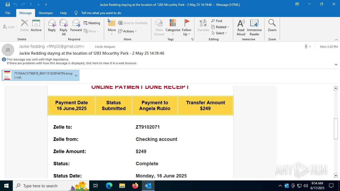Go to Next Item down arrow
340x191 pixels.
pyautogui.click(x=39, y=5)
